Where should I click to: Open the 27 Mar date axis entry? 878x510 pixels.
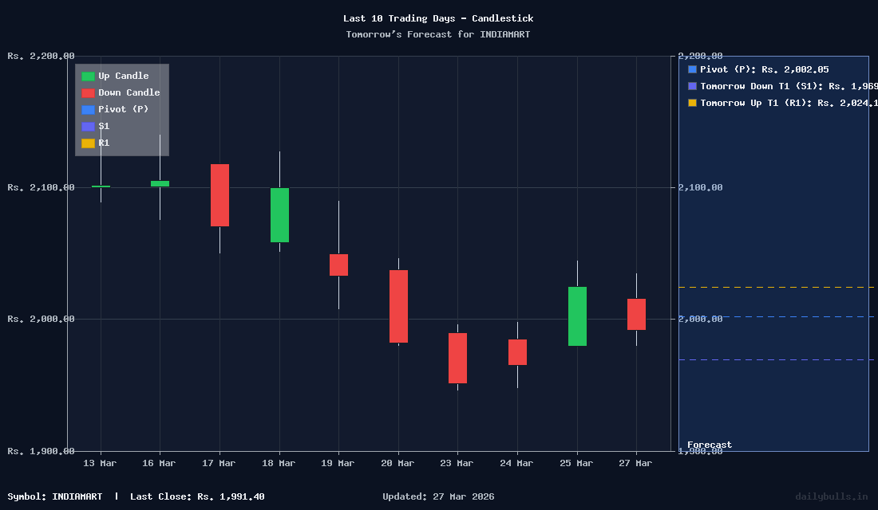point(635,462)
